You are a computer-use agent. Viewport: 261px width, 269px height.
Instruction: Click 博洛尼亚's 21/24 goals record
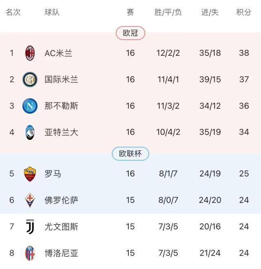click(x=210, y=253)
